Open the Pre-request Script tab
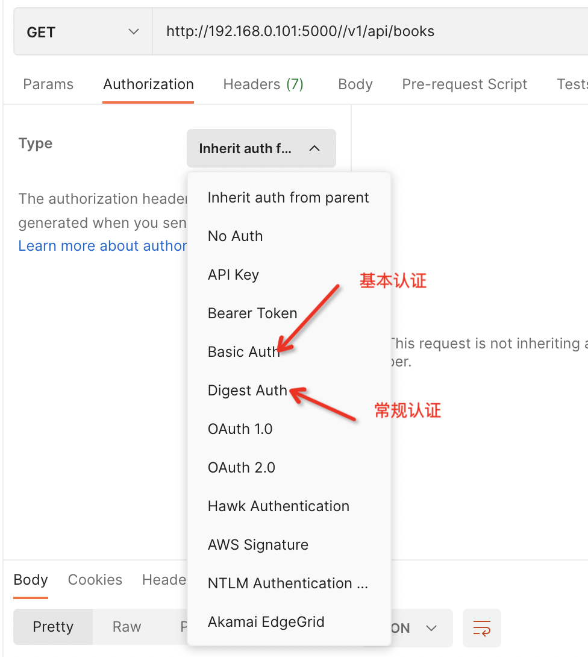 464,84
